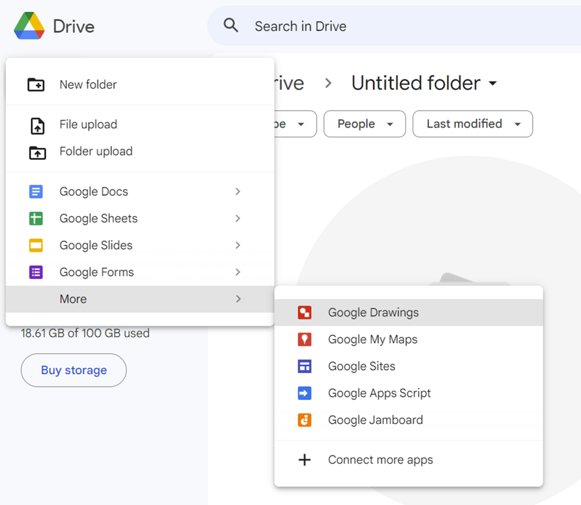
Task: Open the People filter dropdown
Action: pos(365,124)
